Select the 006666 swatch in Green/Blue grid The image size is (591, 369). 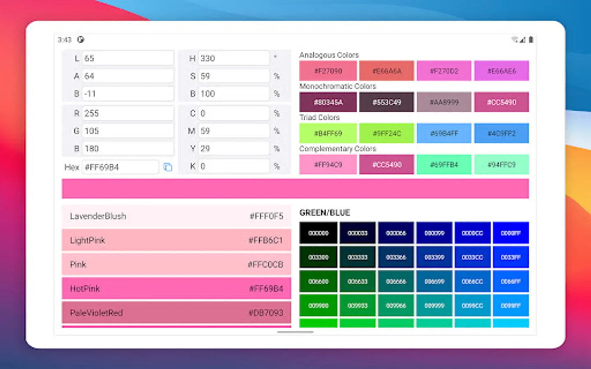pos(396,281)
